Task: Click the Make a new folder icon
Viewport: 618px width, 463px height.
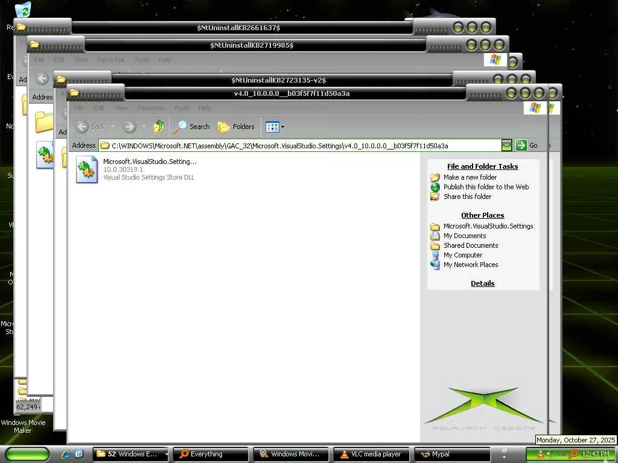Action: click(x=435, y=178)
